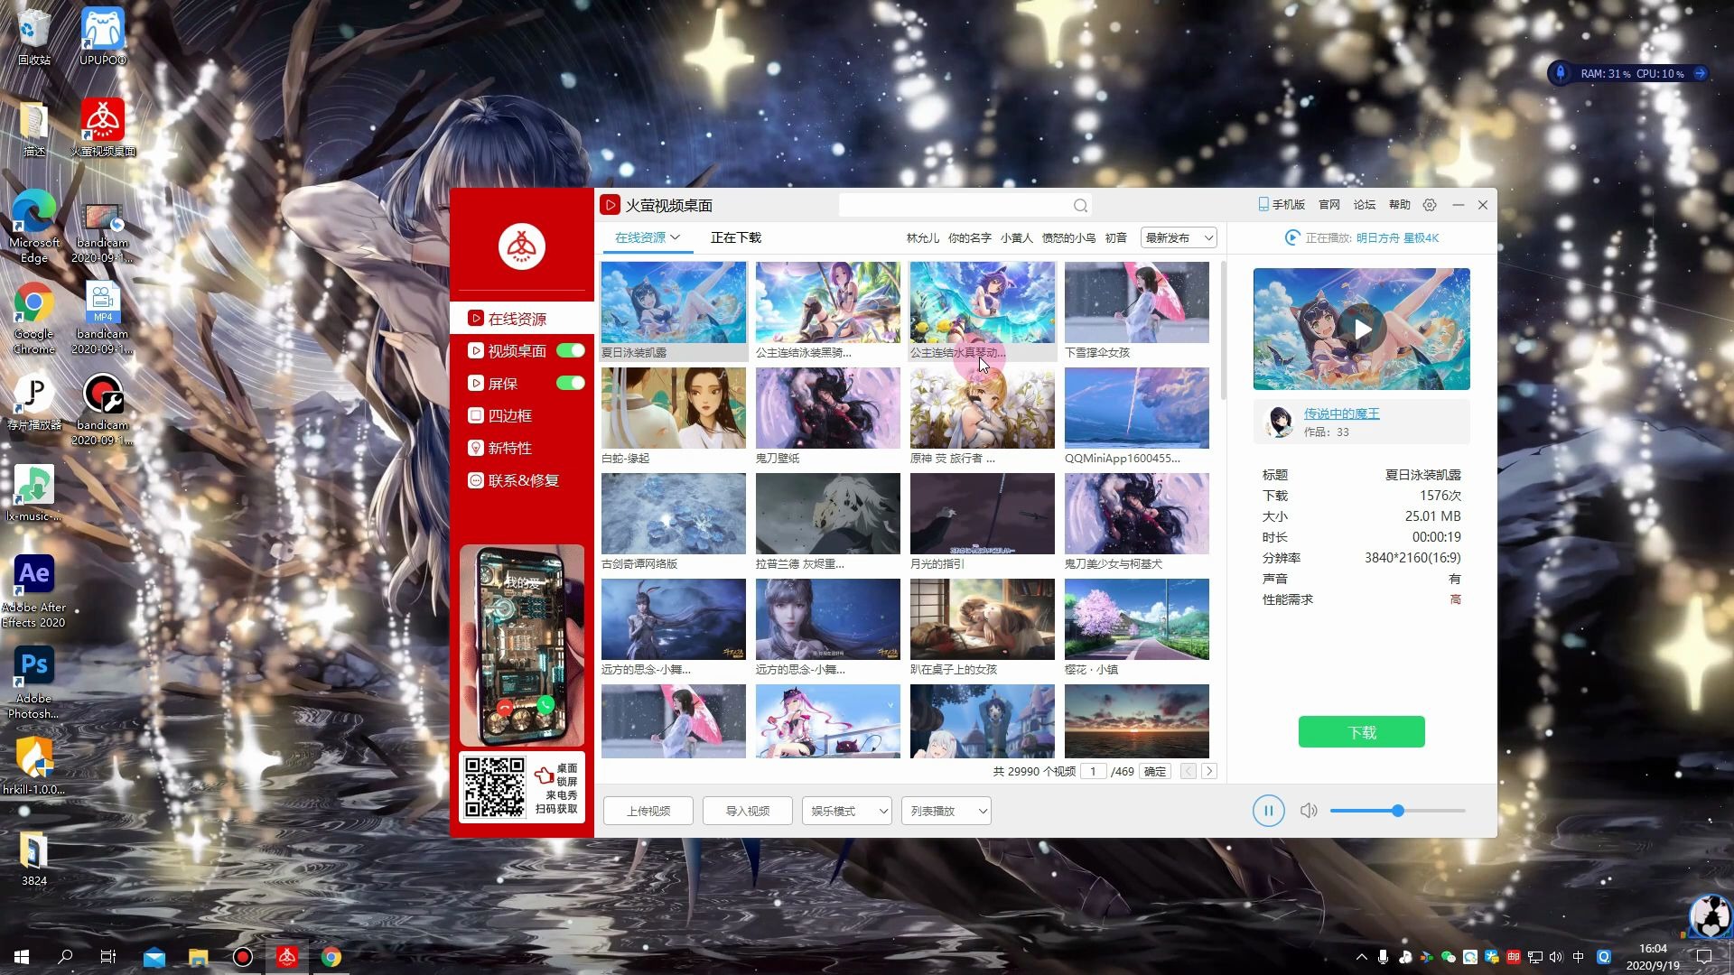1734x975 pixels.
Task: Open Google Chrome desktop icon
Action: click(33, 318)
